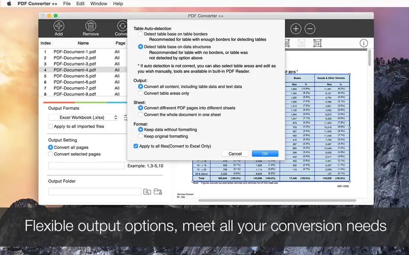Click the Name column header
This screenshot has width=409, height=255.
click(x=83, y=43)
